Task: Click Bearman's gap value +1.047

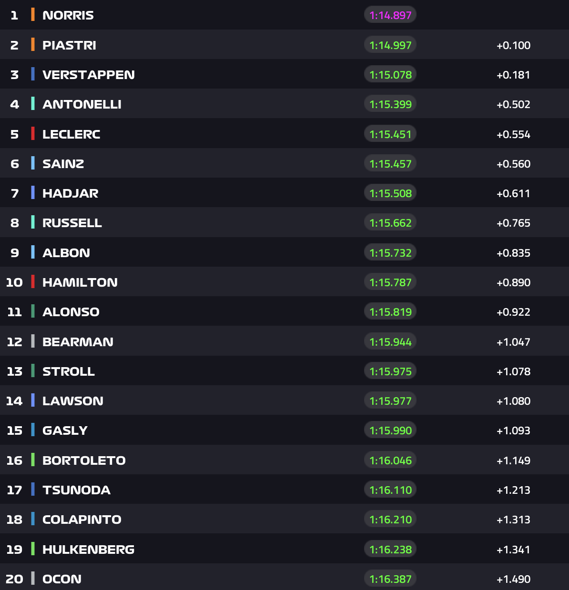Action: [x=513, y=342]
